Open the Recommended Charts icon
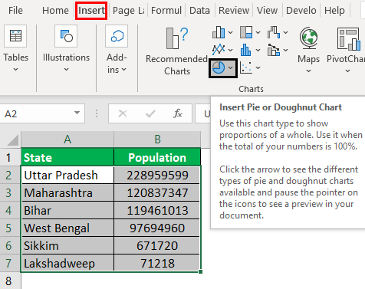 (x=177, y=38)
